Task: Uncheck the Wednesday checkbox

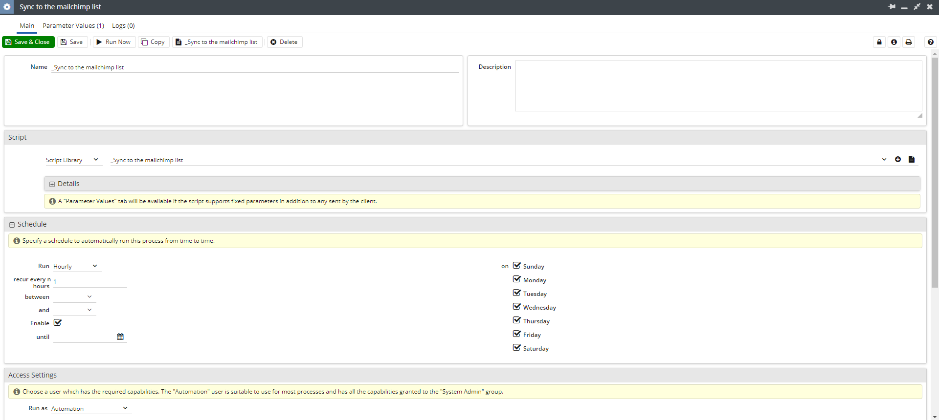Action: [516, 307]
